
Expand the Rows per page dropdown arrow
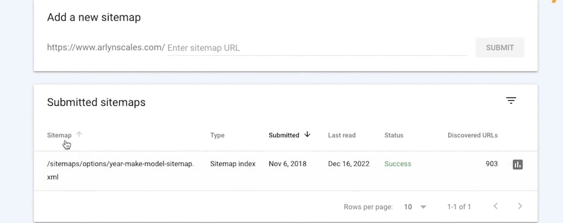point(423,207)
